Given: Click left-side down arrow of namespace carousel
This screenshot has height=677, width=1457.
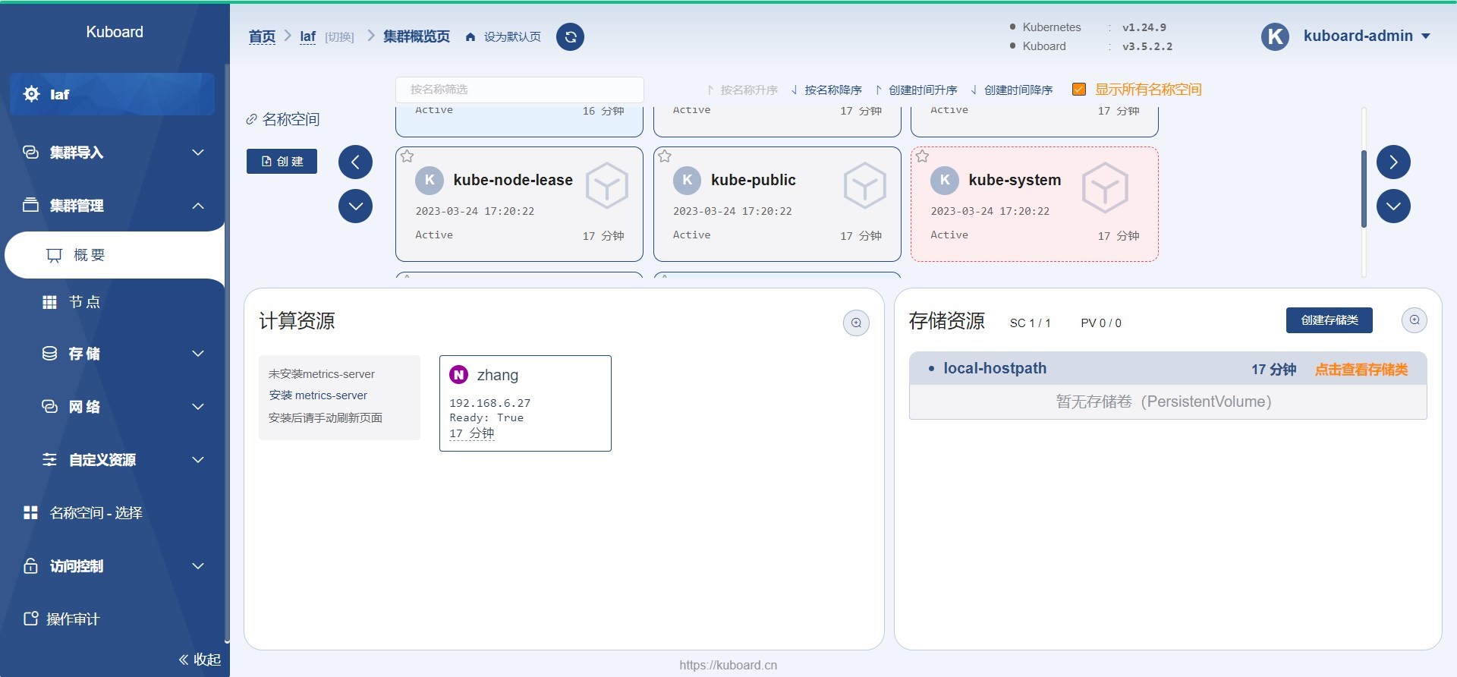Looking at the screenshot, I should 355,206.
